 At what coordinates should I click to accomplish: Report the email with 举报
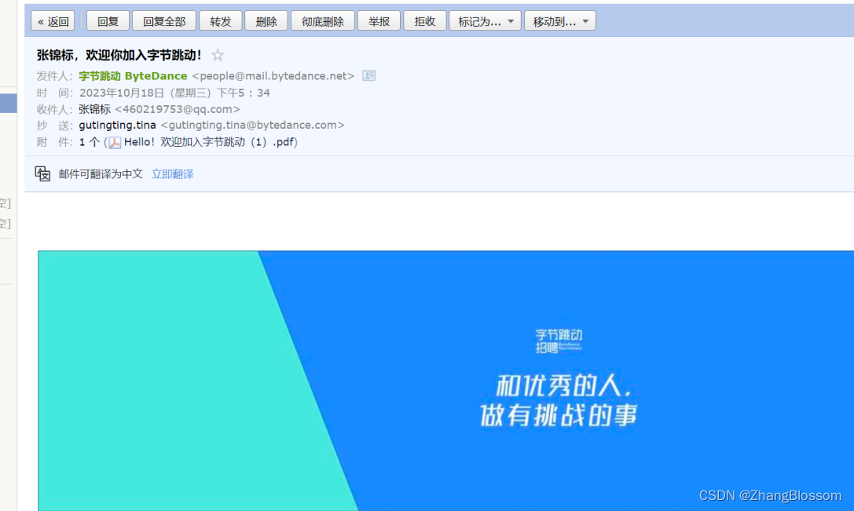pos(379,21)
